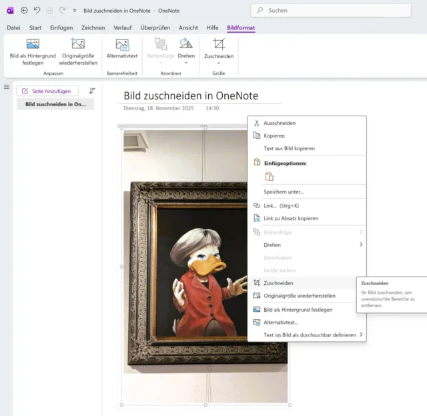Click the page title 'Bild zuschneiden in OneNote'

pyautogui.click(x=191, y=95)
